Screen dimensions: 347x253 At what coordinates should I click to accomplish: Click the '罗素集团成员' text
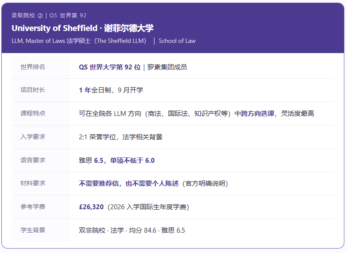[167, 67]
